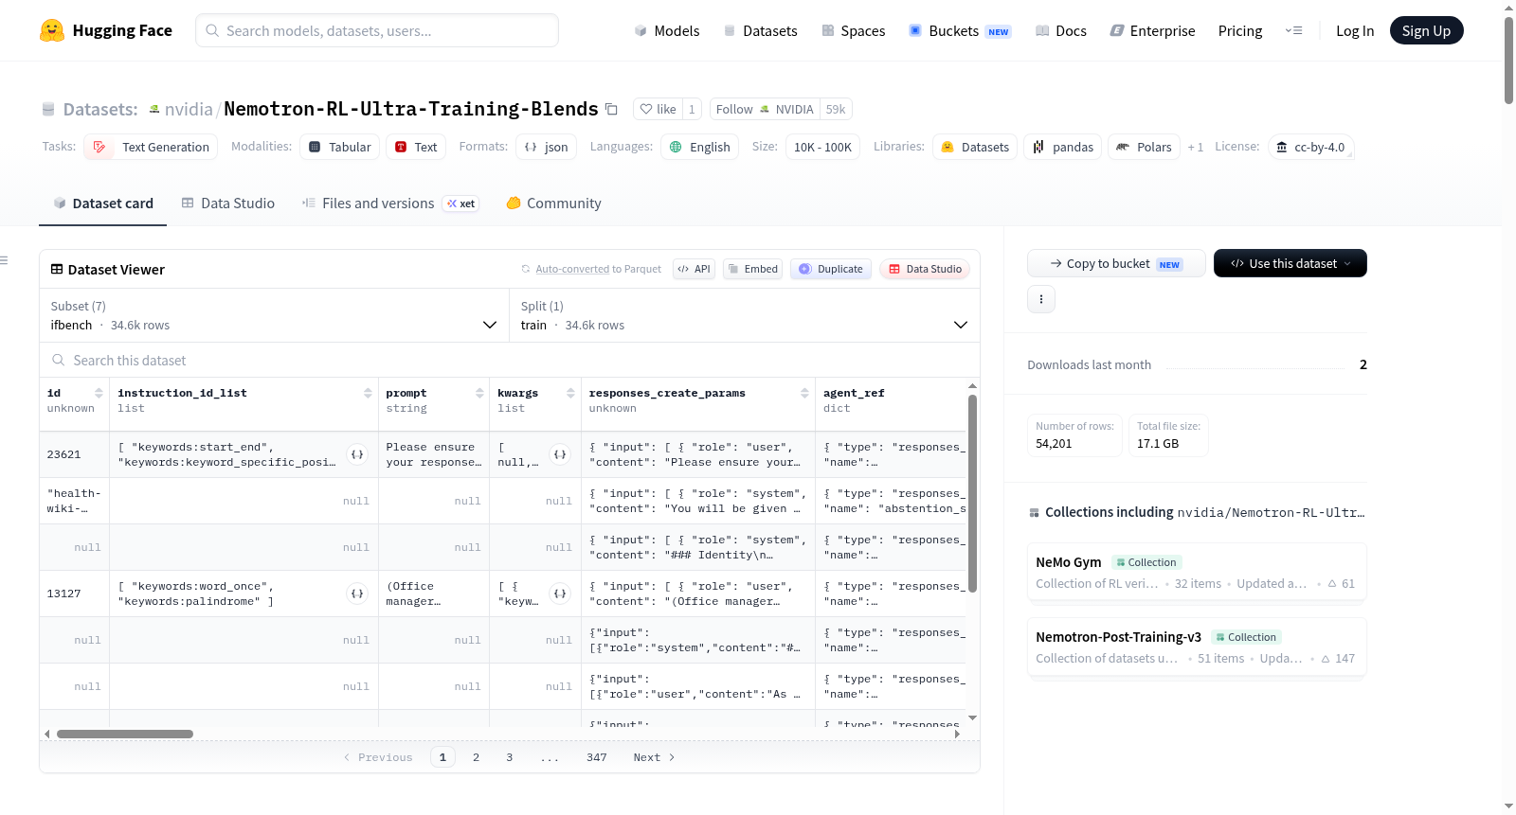Go to page 2 of the table
Image resolution: width=1516 pixels, height=815 pixels.
tap(476, 757)
